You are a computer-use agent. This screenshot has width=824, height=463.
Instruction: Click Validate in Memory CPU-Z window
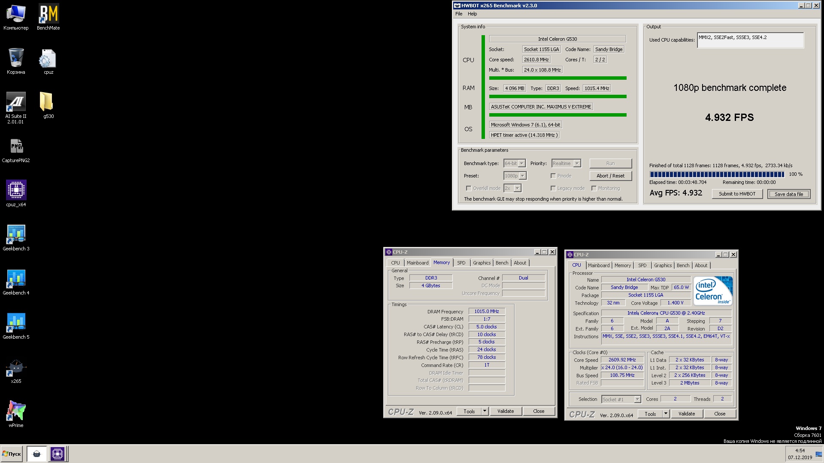(506, 411)
